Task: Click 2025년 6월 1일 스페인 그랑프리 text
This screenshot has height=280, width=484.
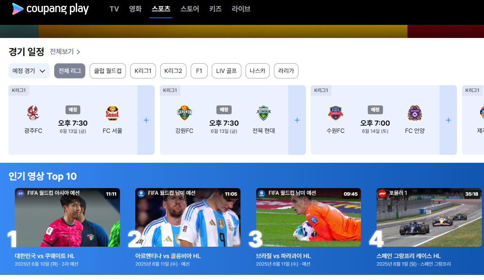Action: pyautogui.click(x=414, y=264)
